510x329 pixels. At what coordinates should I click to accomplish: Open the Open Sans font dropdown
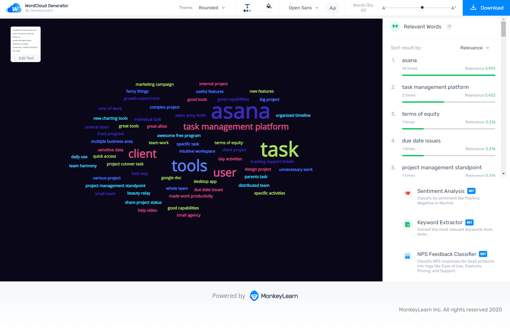click(303, 8)
